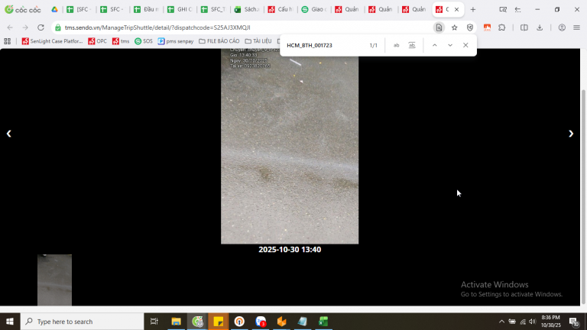Open the shield protection icon
Viewport: 587px width, 330px height.
click(470, 27)
